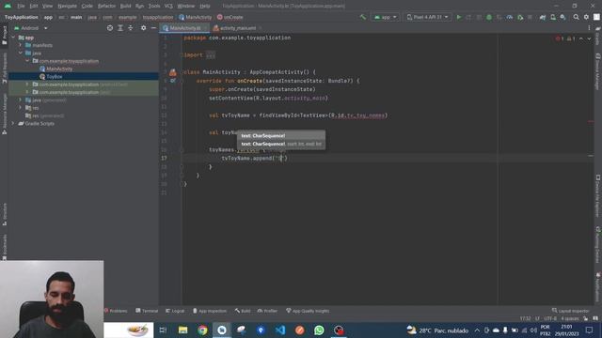Image resolution: width=602 pixels, height=338 pixels.
Task: Open the Device Manager toolbar icon
Action: pos(553,17)
